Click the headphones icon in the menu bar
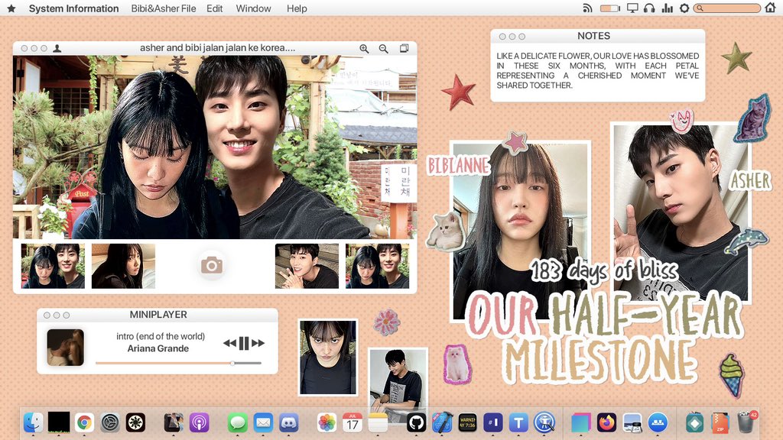This screenshot has height=440, width=783. point(649,8)
